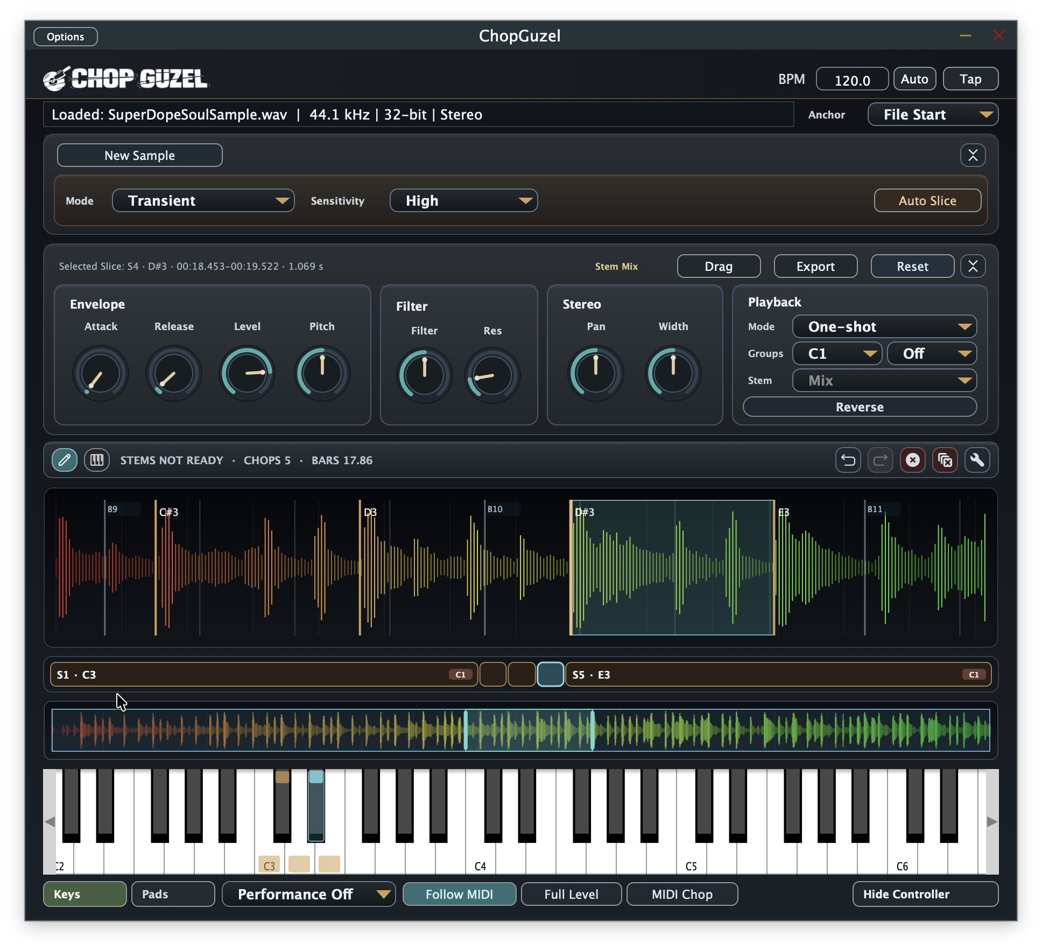
Task: Click the Chop Guzel logo
Action: [126, 79]
